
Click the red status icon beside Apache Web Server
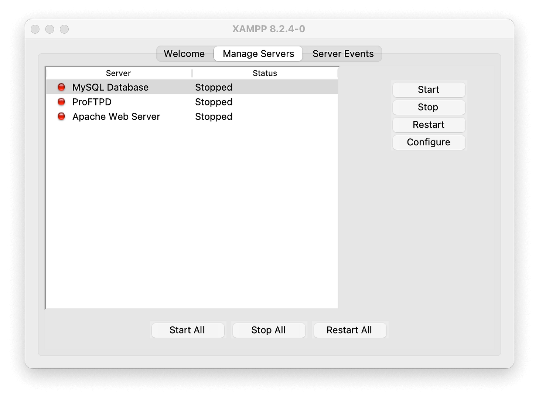pos(61,116)
